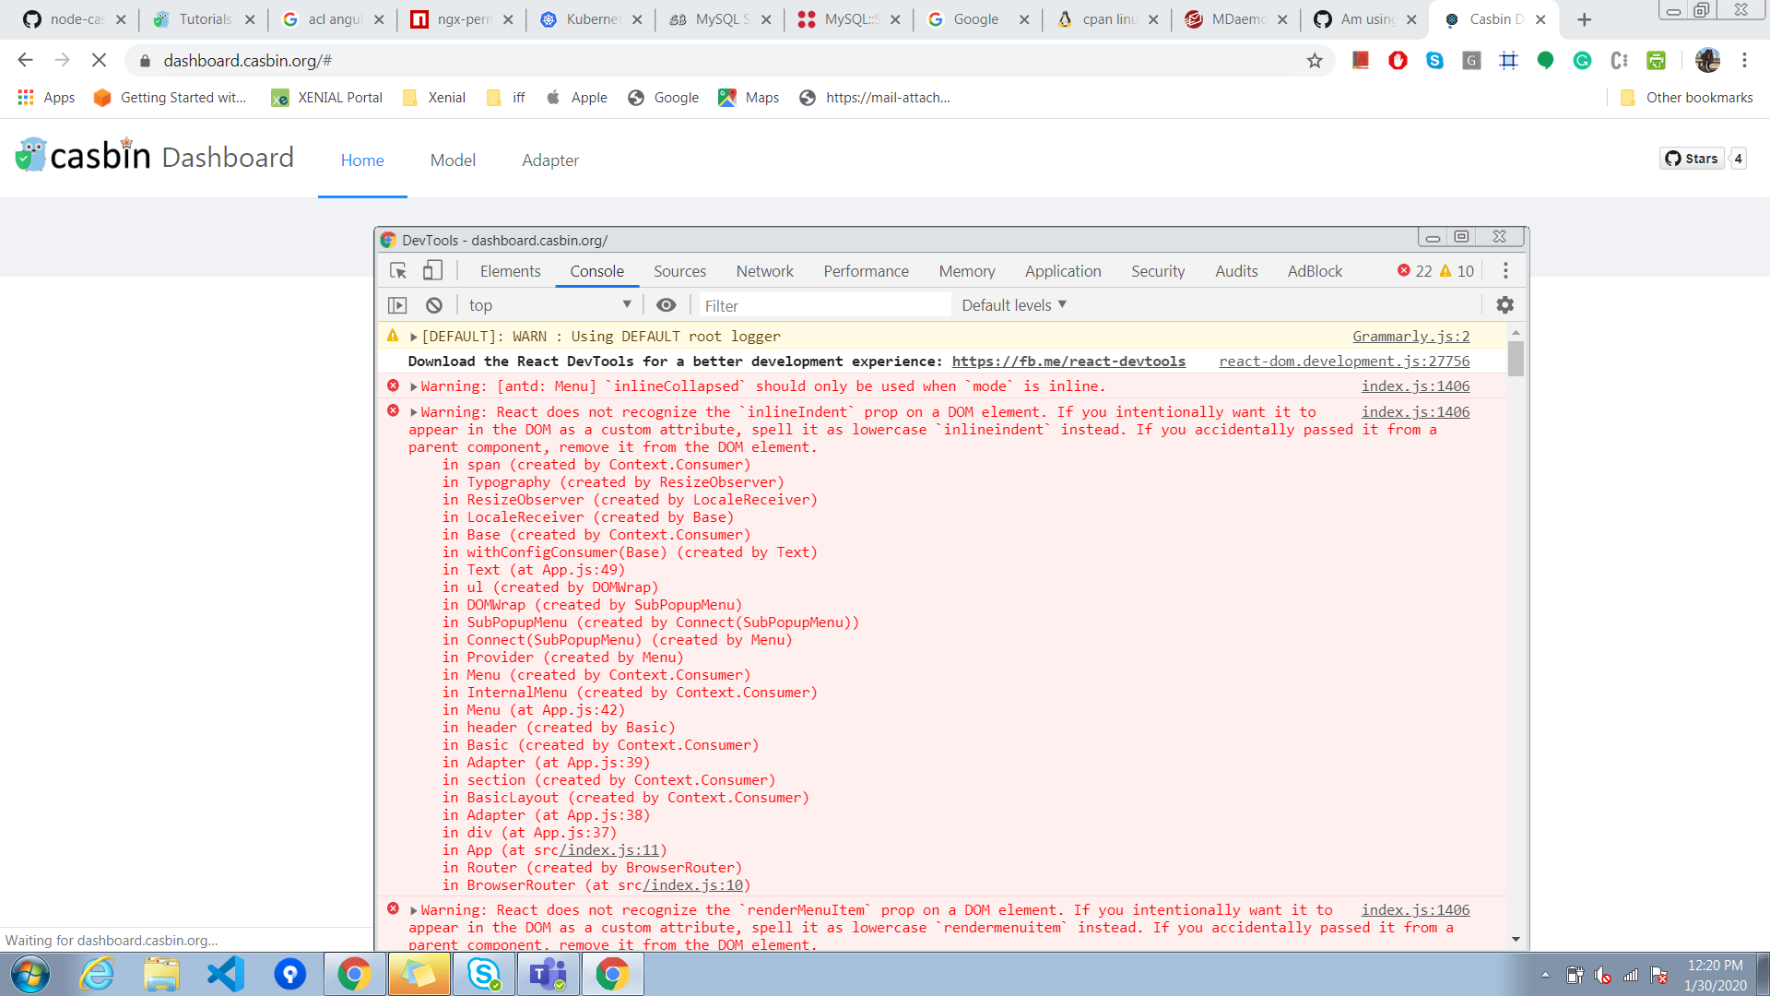
Task: Open the Adapter page in Casbin Dashboard
Action: click(550, 160)
